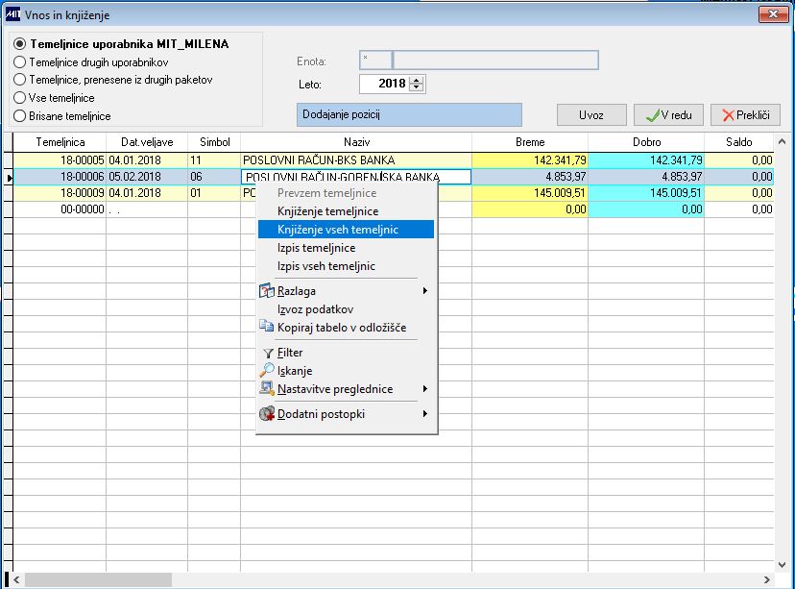
Task: Click the Razlaga help icon in menu
Action: (267, 291)
